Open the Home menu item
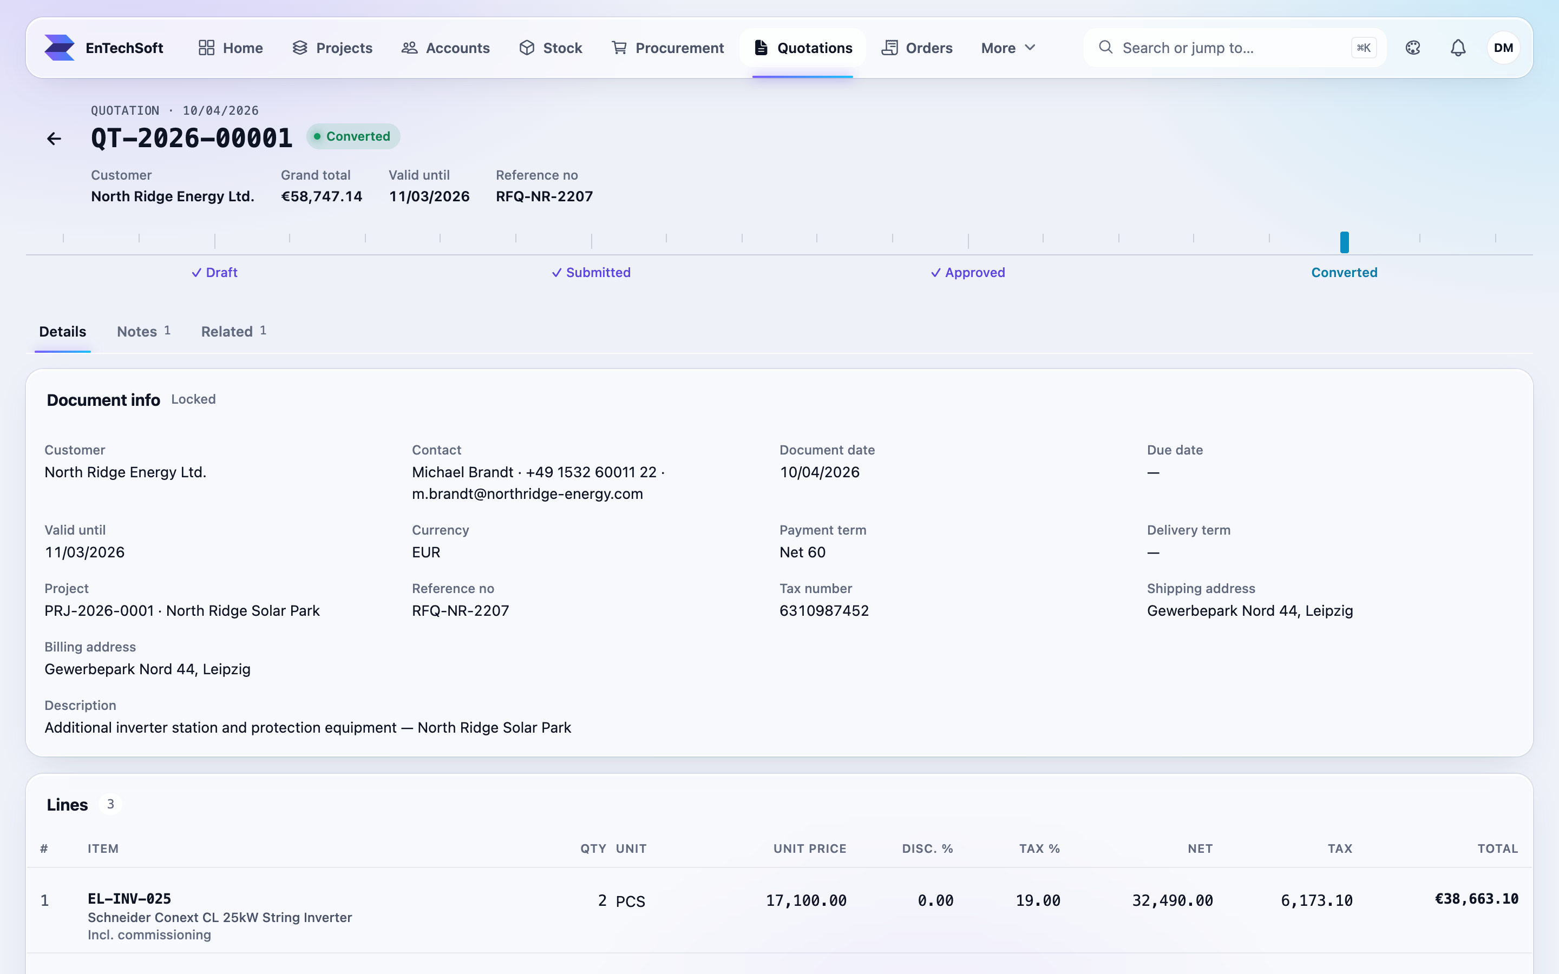Viewport: 1559px width, 974px height. [231, 48]
